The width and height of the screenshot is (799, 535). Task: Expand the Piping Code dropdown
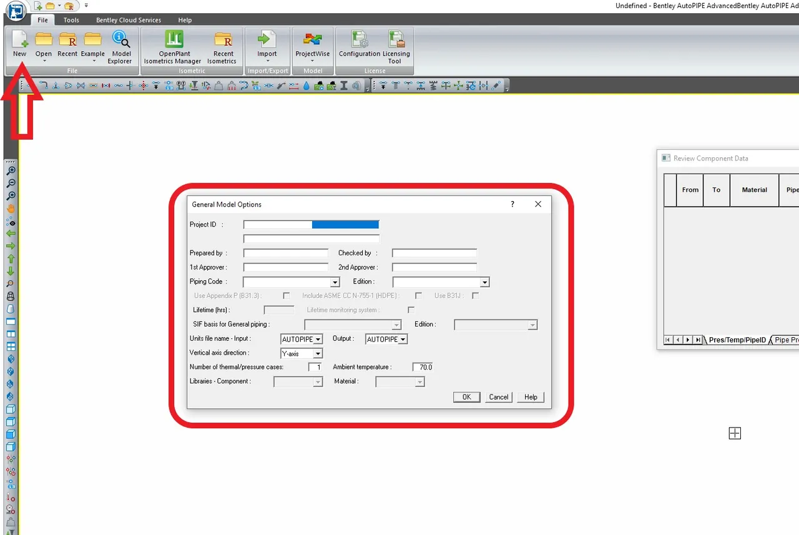click(335, 282)
